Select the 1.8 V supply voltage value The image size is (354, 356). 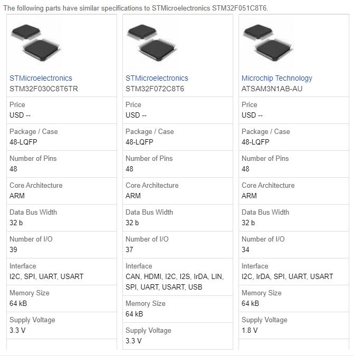click(250, 330)
